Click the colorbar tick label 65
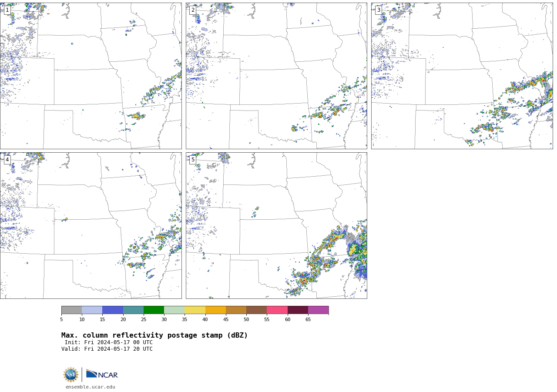Viewport: 557px width, 392px height. click(x=308, y=320)
